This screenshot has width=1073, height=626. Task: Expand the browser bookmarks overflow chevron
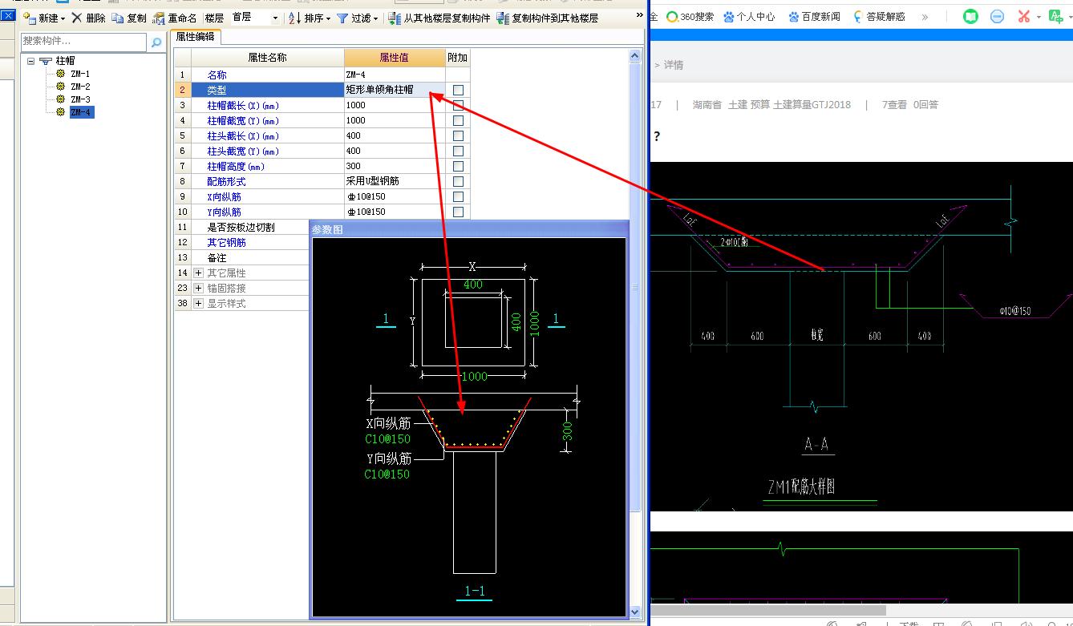pyautogui.click(x=925, y=16)
